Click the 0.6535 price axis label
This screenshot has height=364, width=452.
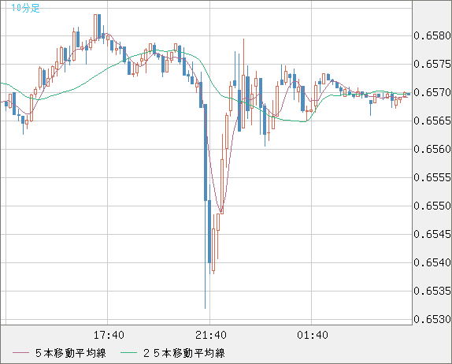(x=432, y=291)
